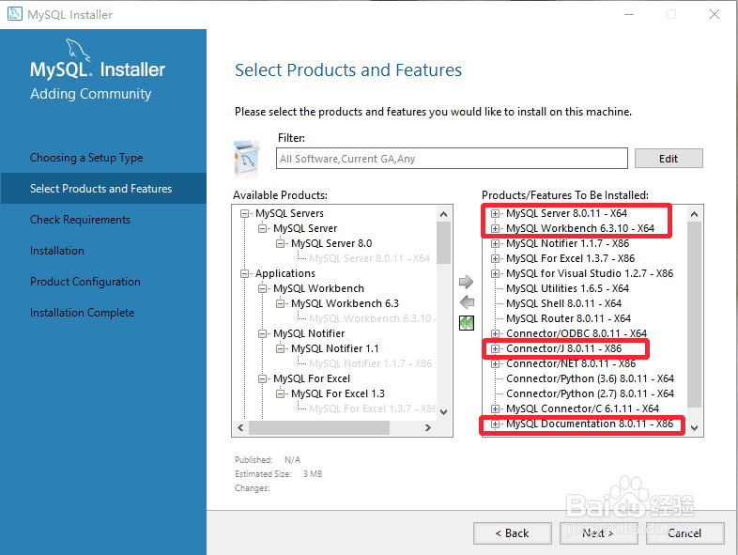This screenshot has width=738, height=555.
Task: Click the green right arrow add-product icon
Action: click(x=466, y=282)
